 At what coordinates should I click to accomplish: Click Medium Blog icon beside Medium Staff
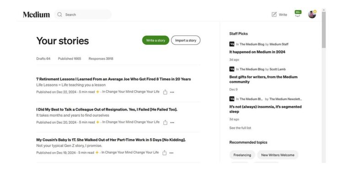pyautogui.click(x=232, y=44)
